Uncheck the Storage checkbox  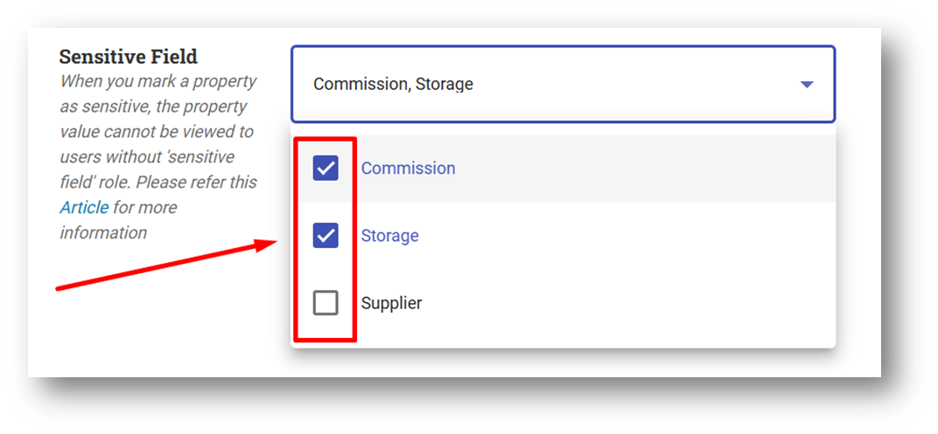325,236
